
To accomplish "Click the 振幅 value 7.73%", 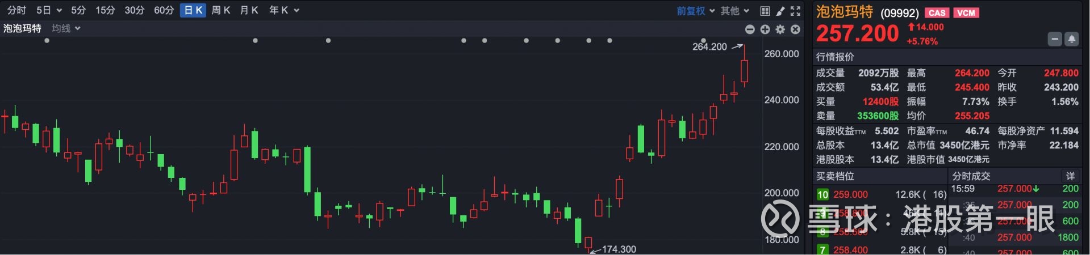I will coord(975,101).
